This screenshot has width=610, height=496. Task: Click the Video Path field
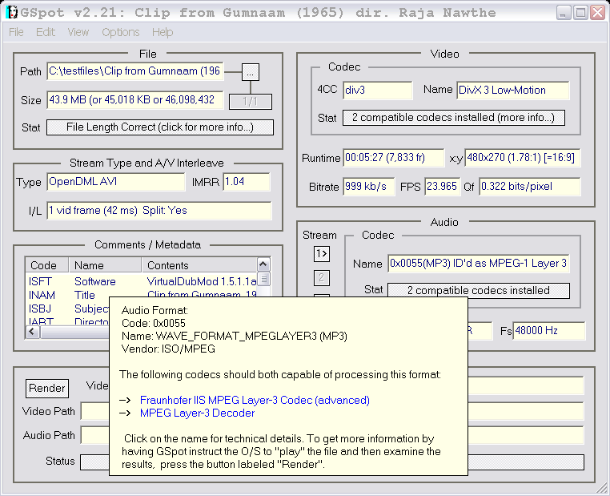pyautogui.click(x=95, y=411)
